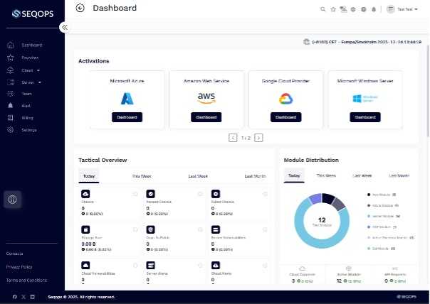The image size is (430, 304).
Task: Open the Alert bell in the sidebar
Action: pos(11,106)
